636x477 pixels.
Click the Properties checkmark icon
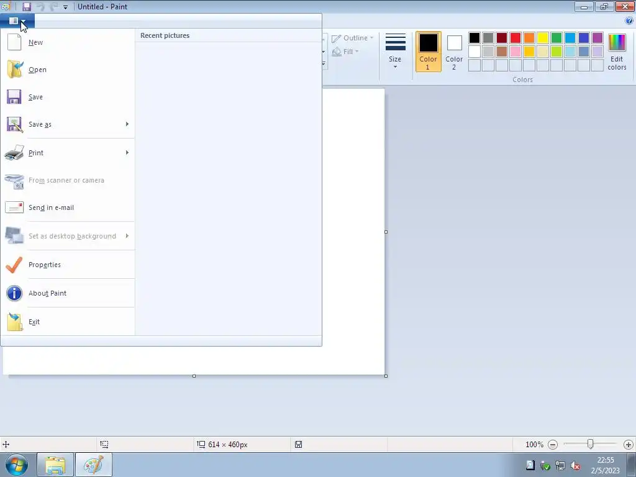tap(14, 265)
